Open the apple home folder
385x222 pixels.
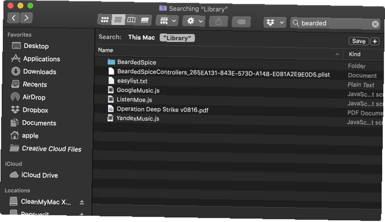30,136
